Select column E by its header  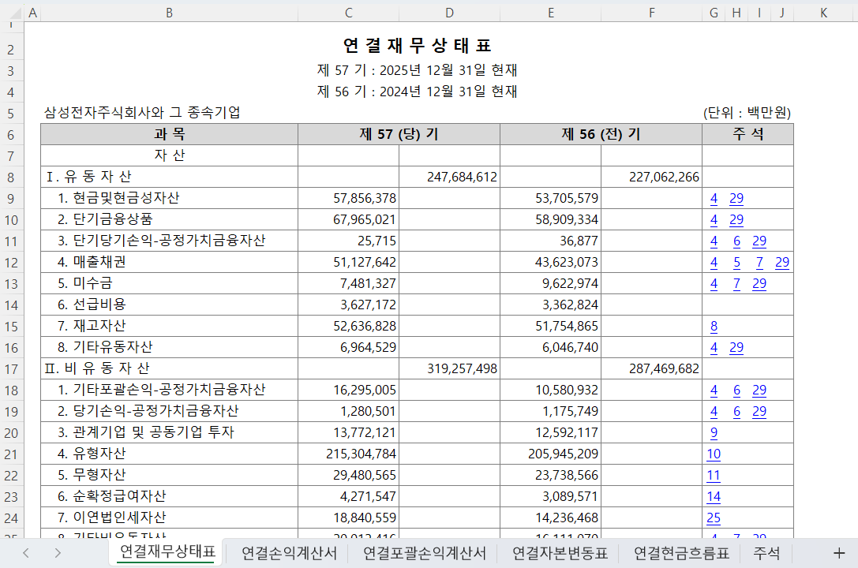pos(550,13)
